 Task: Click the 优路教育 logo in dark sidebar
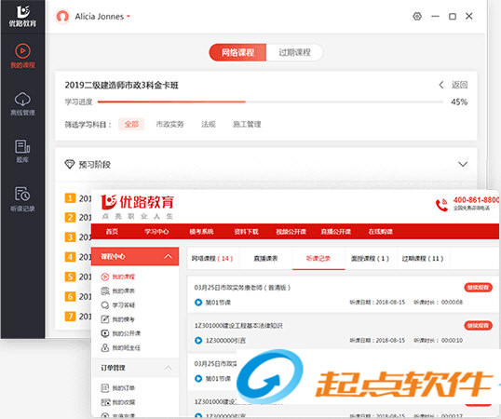tap(22, 16)
